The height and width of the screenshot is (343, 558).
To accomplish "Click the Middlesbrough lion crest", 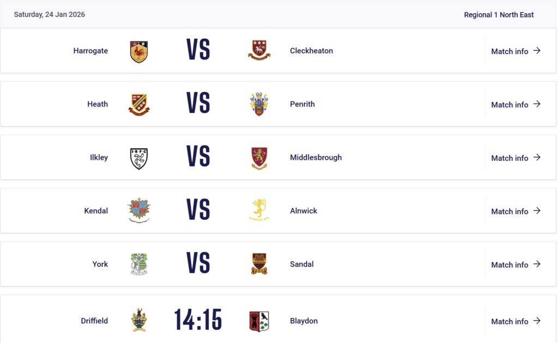I will click(x=259, y=158).
